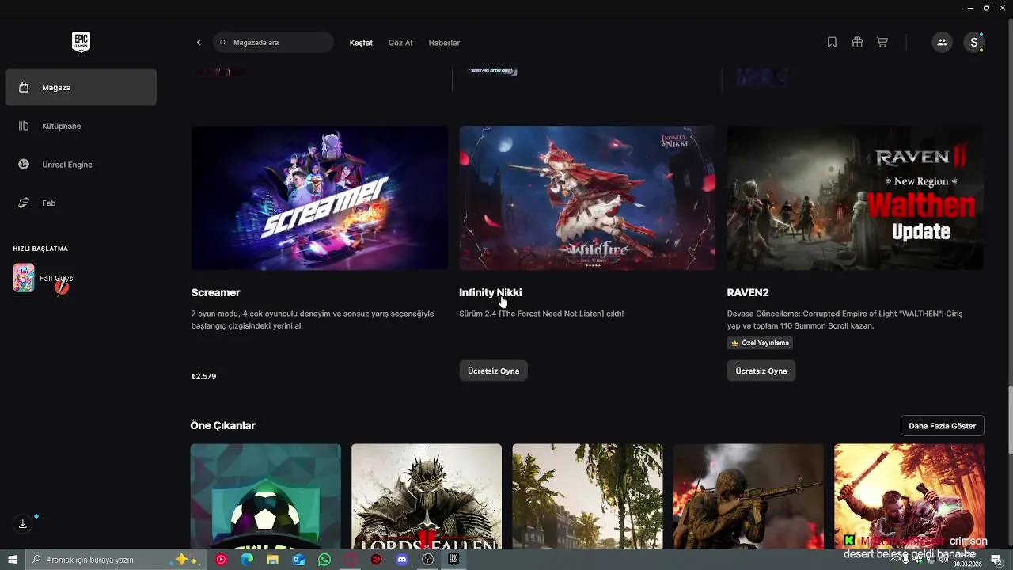
Task: Click the search magnifier icon
Action: coord(223,43)
